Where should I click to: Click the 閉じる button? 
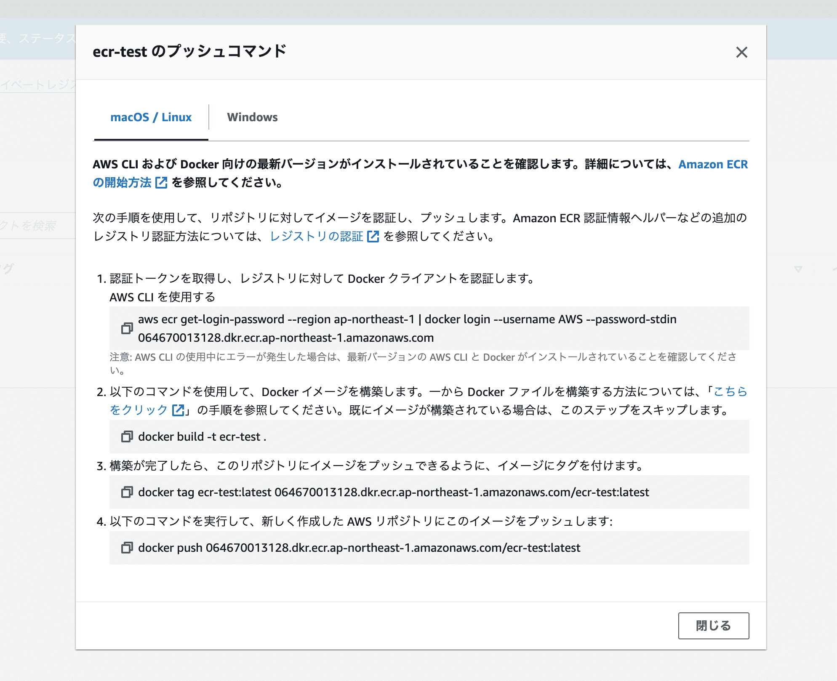coord(714,625)
